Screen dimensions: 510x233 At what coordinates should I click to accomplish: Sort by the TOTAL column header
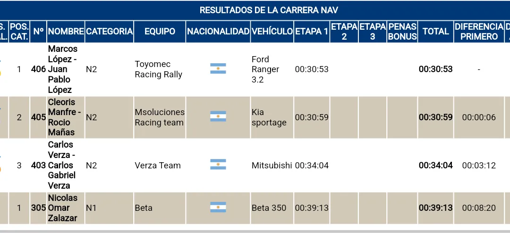pos(435,32)
